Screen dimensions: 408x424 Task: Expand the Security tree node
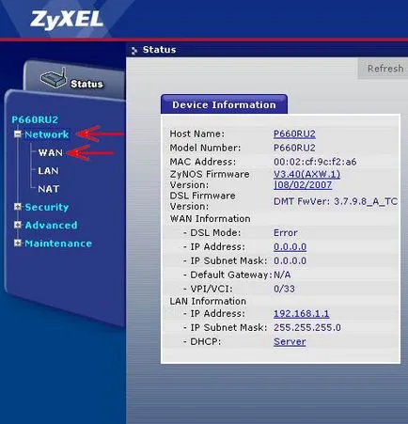pyautogui.click(x=18, y=207)
